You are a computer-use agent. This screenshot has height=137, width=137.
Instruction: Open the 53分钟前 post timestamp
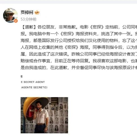(29, 19)
